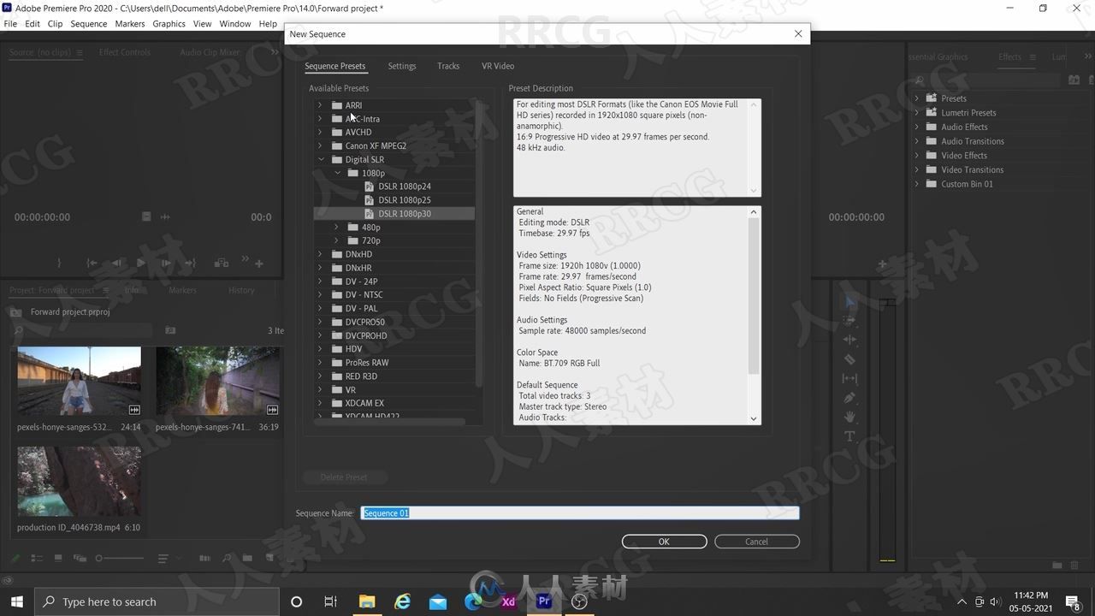
Task: Click the Delete trash icon in Effects panel
Action: click(x=1074, y=566)
